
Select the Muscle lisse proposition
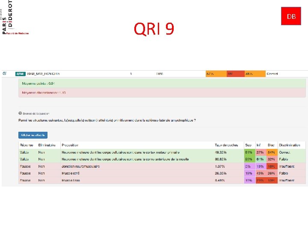point(71,181)
